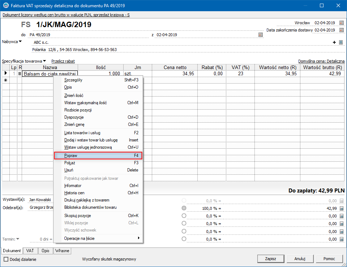
Task: Open calendar next to PA 49/2019 date
Action: [261, 35]
